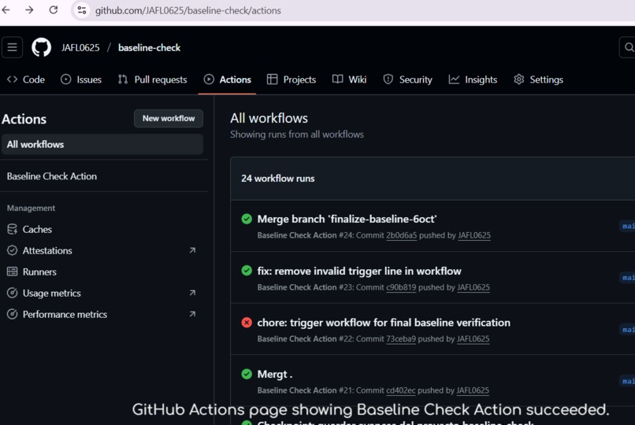Open the Merge branch 'finalize-baseline-6oct' run
This screenshot has width=635, height=425.
[x=347, y=219]
